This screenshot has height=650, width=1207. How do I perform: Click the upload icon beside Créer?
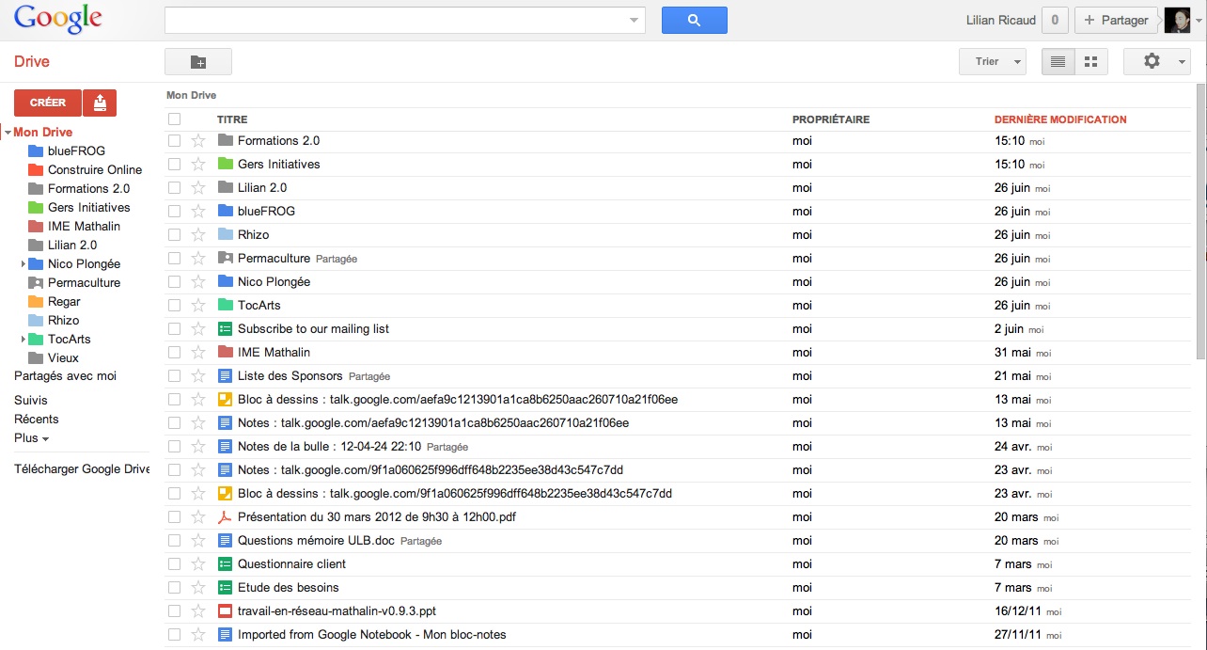pos(100,103)
